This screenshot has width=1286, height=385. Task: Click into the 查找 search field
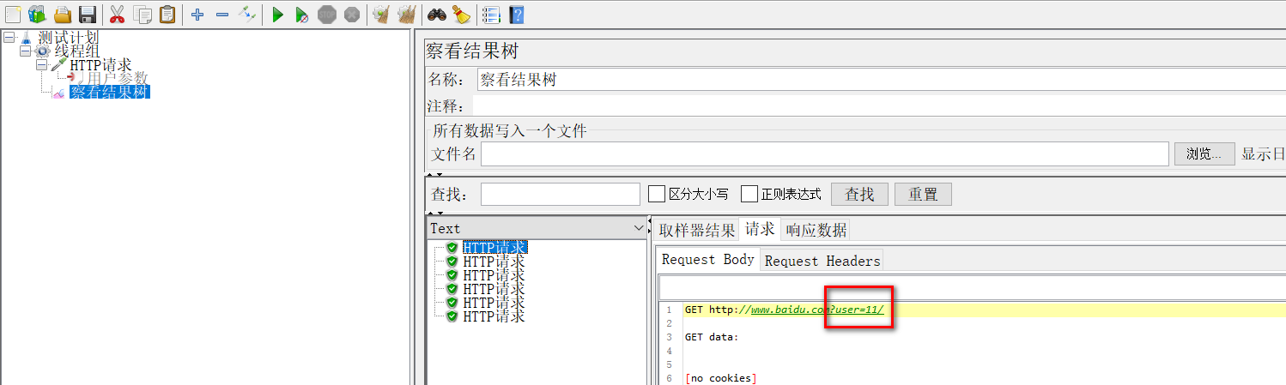(x=560, y=194)
